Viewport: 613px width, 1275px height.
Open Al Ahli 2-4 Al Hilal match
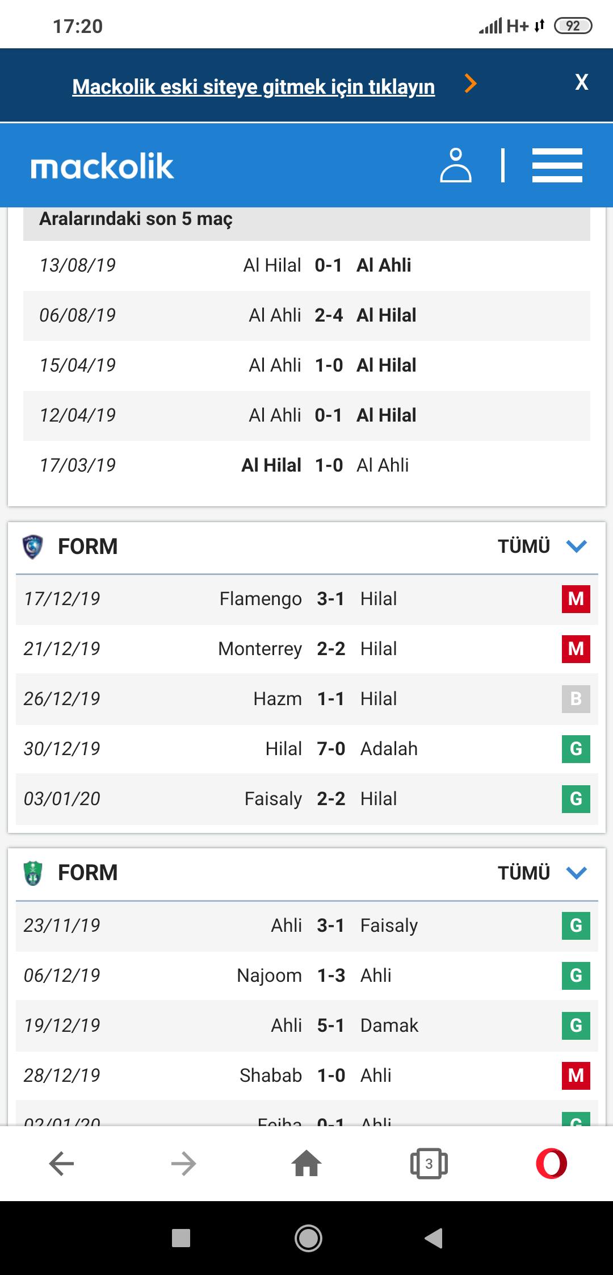(306, 315)
